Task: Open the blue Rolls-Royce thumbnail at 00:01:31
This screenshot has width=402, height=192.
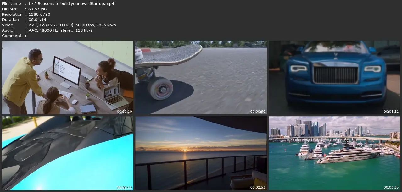Action: [334, 77]
